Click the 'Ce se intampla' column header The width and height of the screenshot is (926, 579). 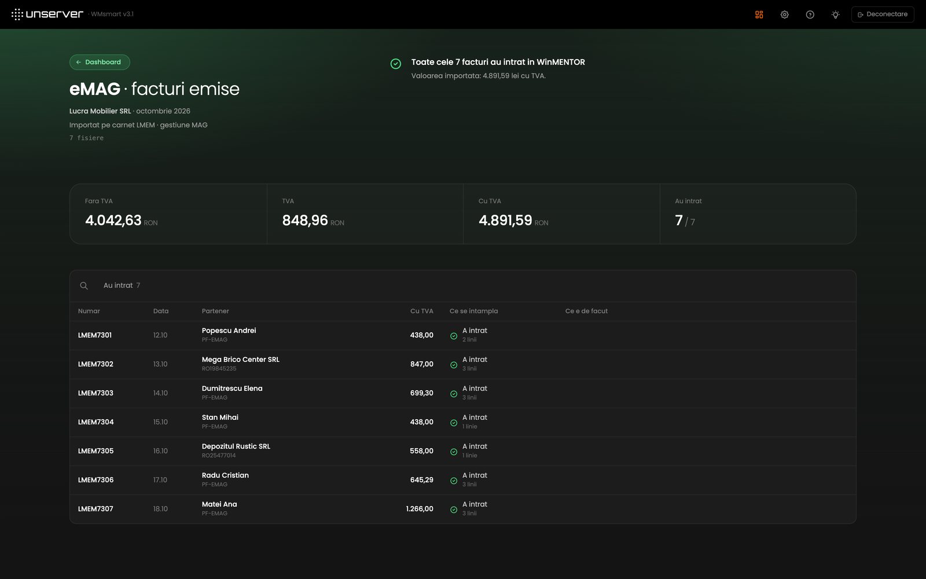[473, 311]
